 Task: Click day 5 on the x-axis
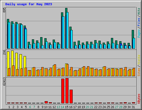pos(26,107)
